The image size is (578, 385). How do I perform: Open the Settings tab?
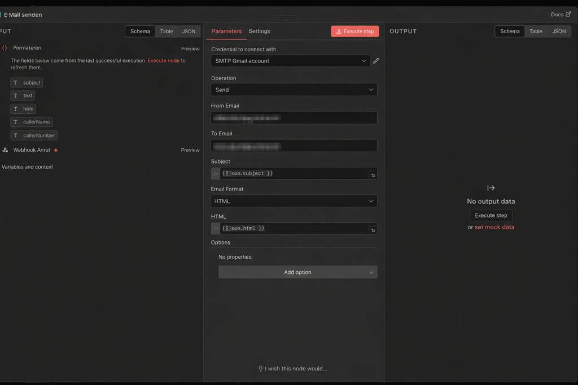[x=259, y=32]
